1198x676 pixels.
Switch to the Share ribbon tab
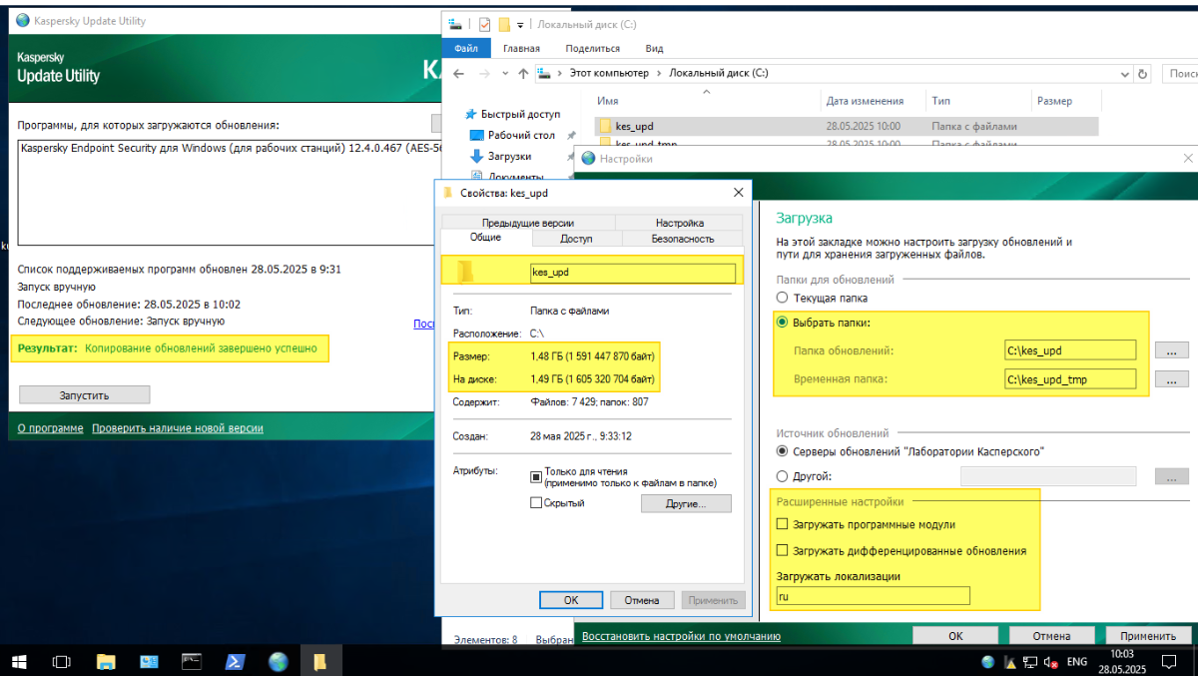click(x=592, y=48)
